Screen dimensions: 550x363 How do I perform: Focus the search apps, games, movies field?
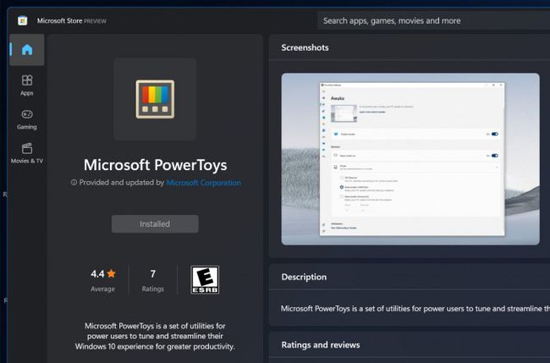(432, 20)
